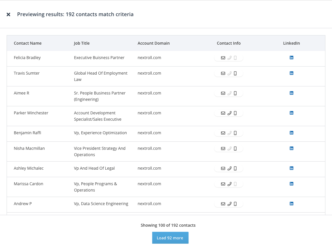Click the phone icon for Ashley Michalec
This screenshot has height=248, width=332.
(x=229, y=169)
